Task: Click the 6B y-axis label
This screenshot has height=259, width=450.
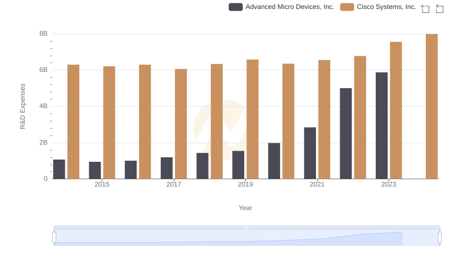Action: [x=43, y=70]
